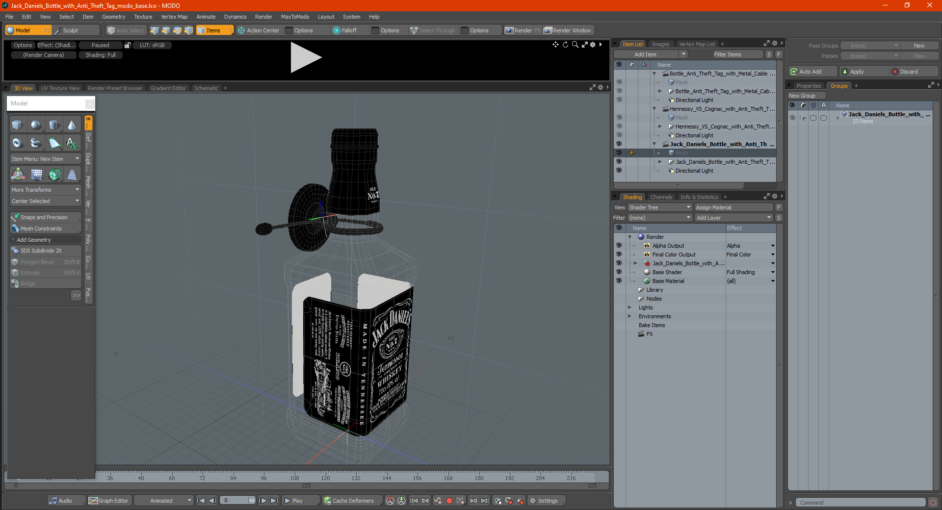Click the render preview play arrow

tap(305, 57)
